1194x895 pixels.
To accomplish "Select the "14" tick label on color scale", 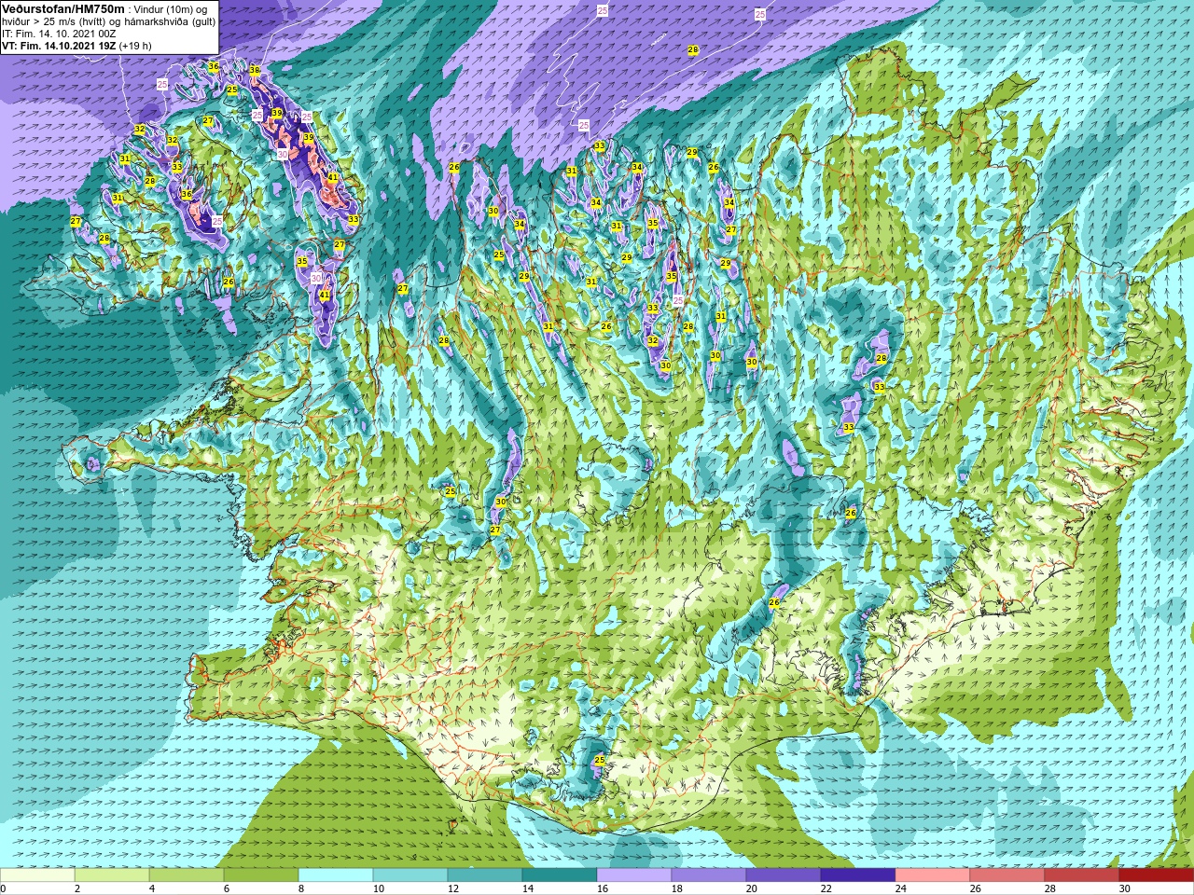I will [528, 888].
